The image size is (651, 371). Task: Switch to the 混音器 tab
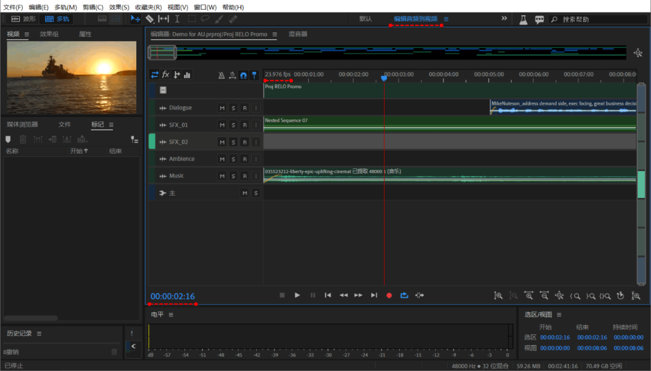298,34
